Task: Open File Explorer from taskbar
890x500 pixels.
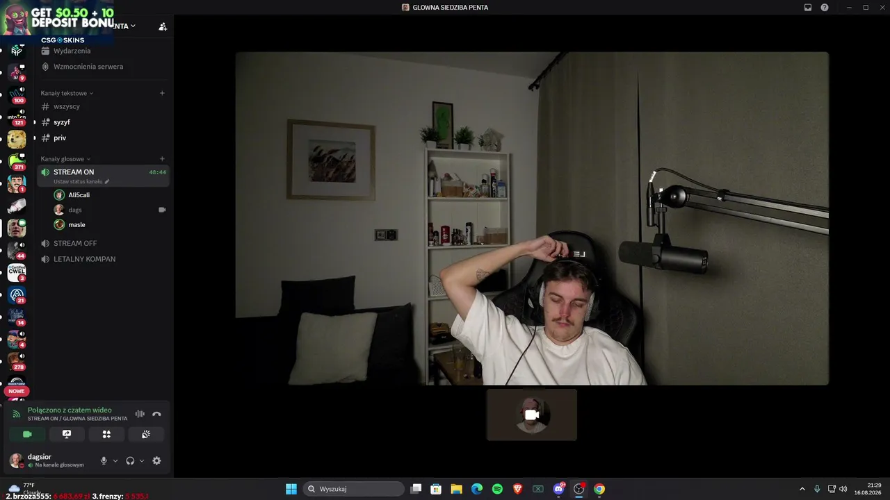Action: point(456,489)
